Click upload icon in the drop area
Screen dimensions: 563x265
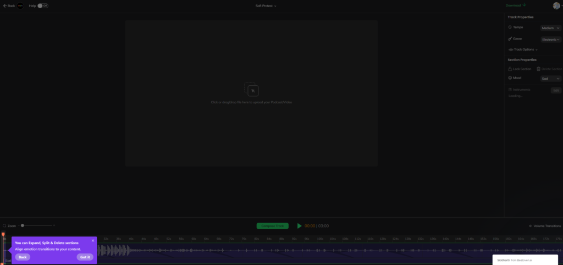click(251, 89)
